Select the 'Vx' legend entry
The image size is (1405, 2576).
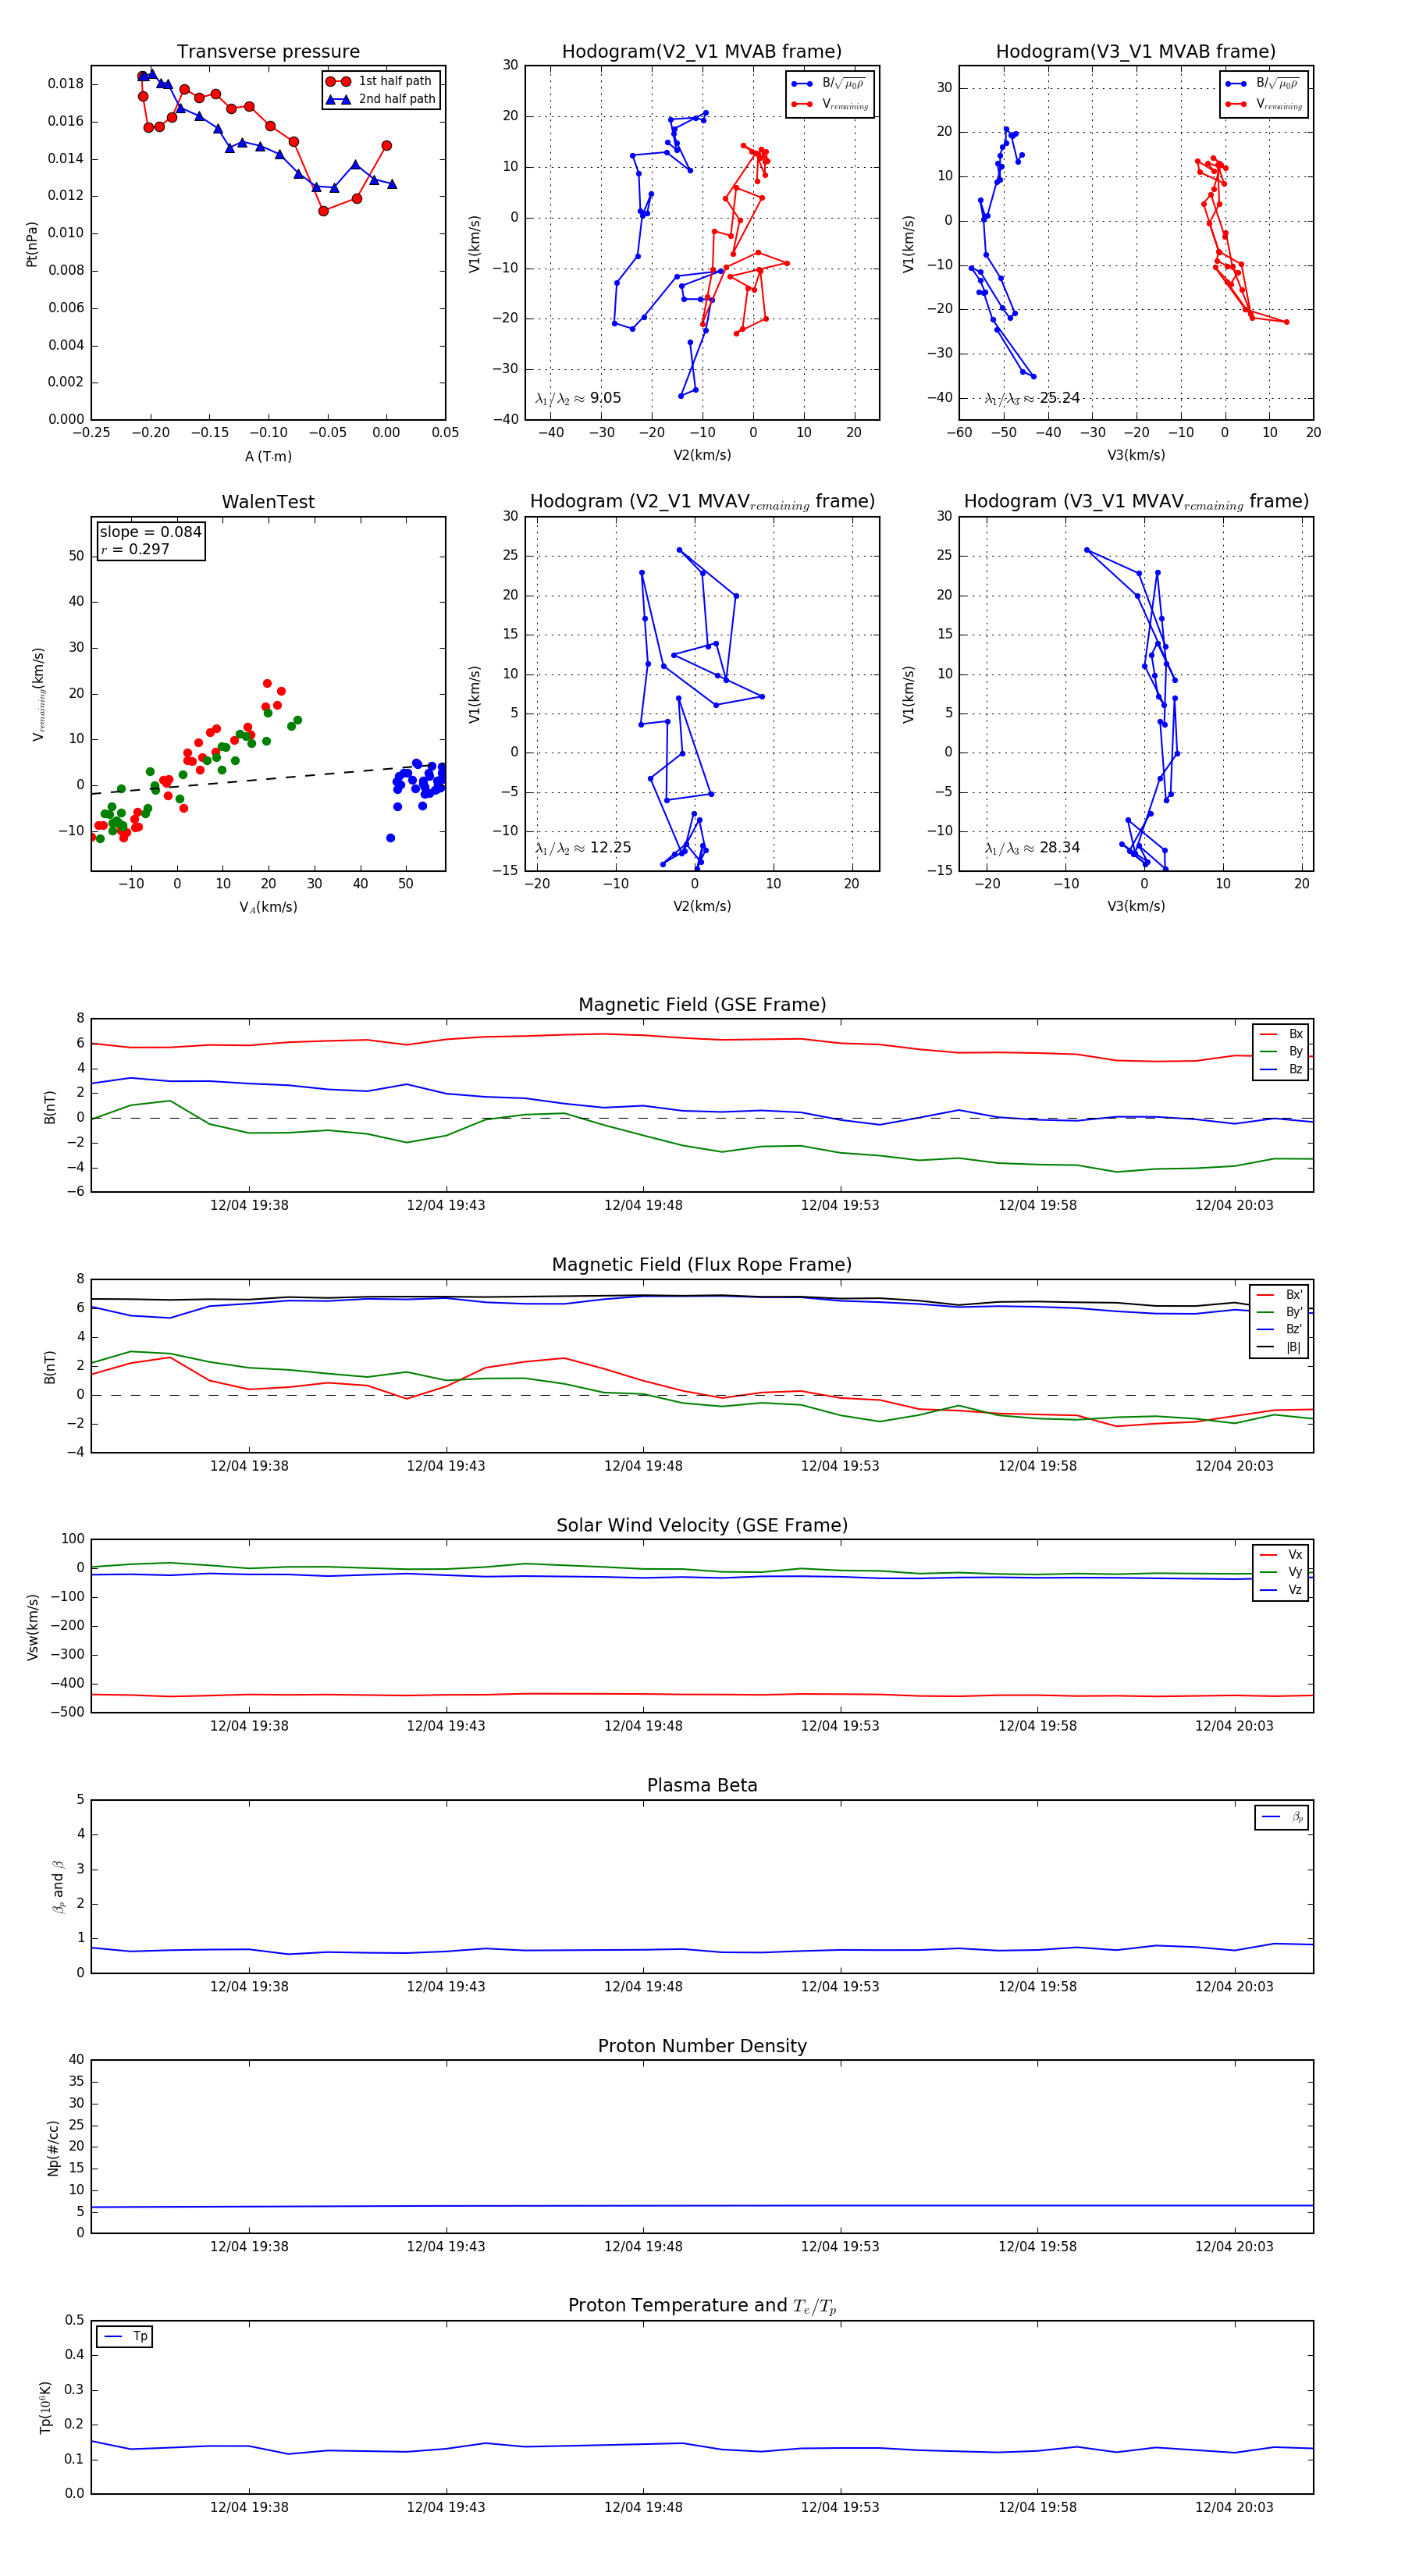coord(1281,1555)
